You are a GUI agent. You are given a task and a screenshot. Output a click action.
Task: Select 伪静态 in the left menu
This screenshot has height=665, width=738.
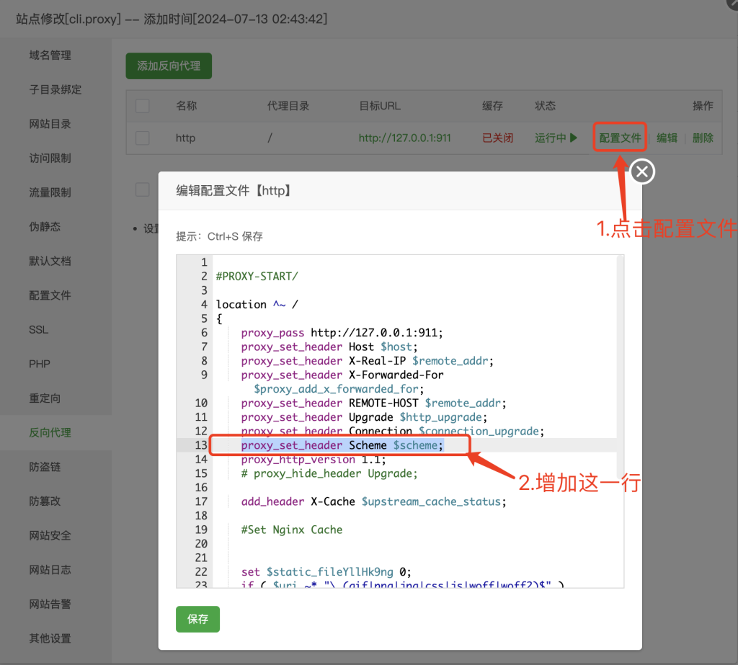[x=45, y=227]
